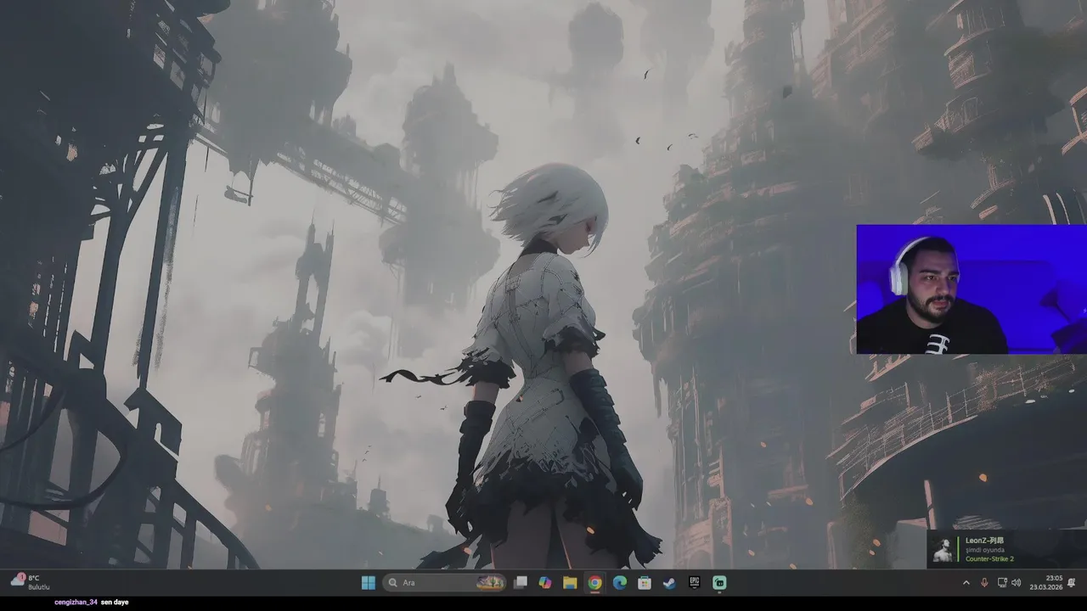Open Microsoft Edge from taskbar
1087x611 pixels.
[620, 582]
